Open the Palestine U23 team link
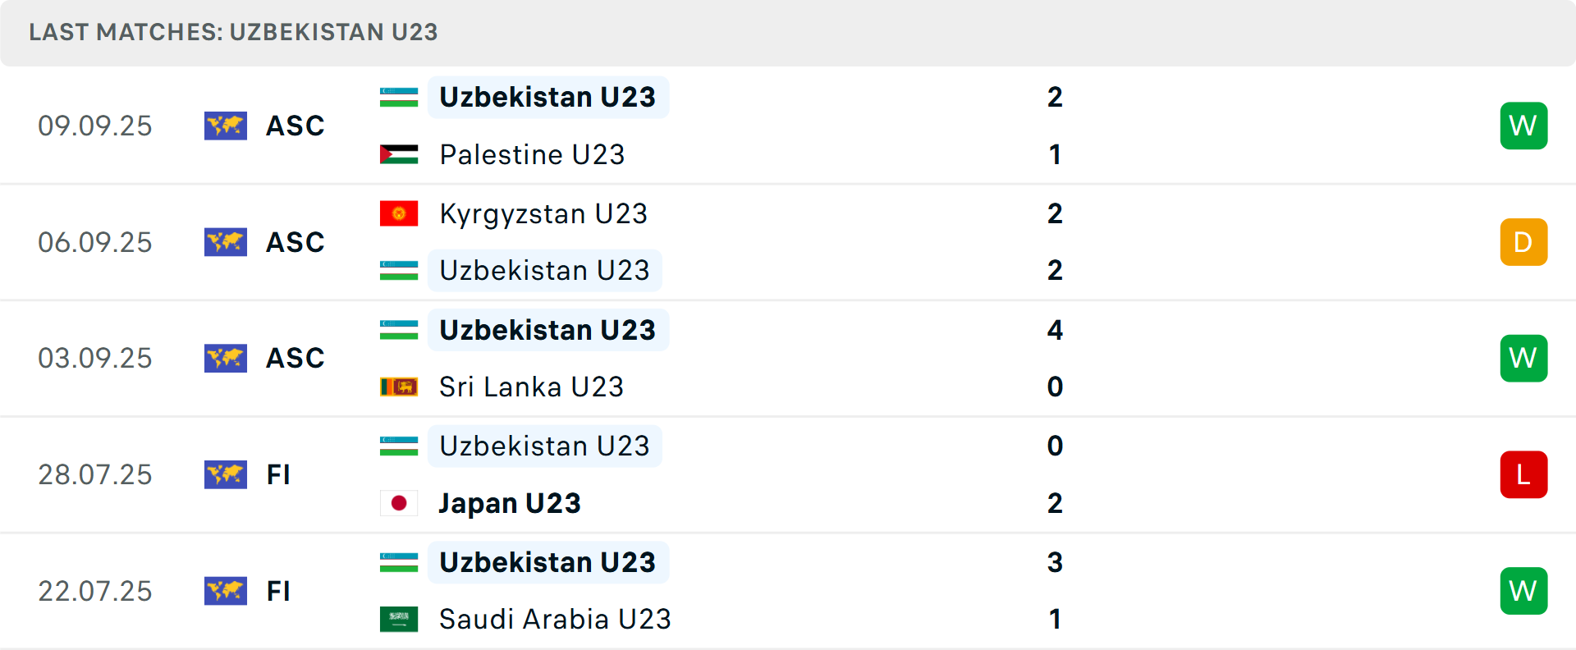This screenshot has width=1576, height=650. pyautogui.click(x=532, y=154)
